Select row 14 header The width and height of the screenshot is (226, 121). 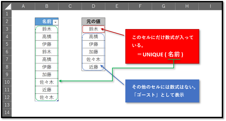(7, 113)
